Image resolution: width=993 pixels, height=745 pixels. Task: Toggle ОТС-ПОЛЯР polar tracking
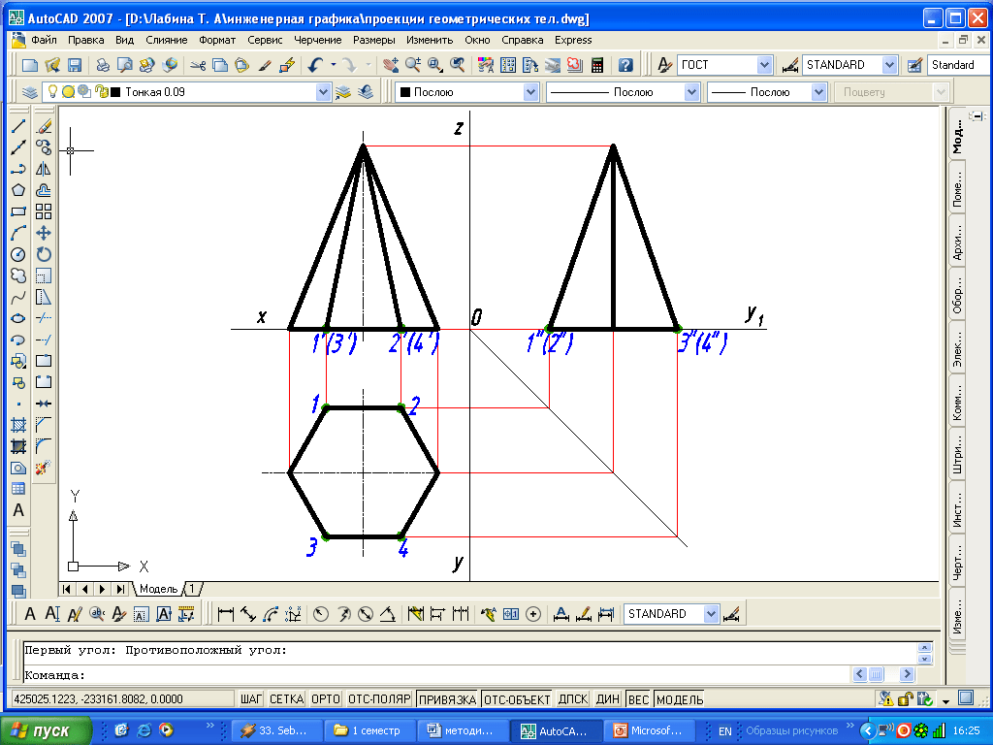(379, 699)
